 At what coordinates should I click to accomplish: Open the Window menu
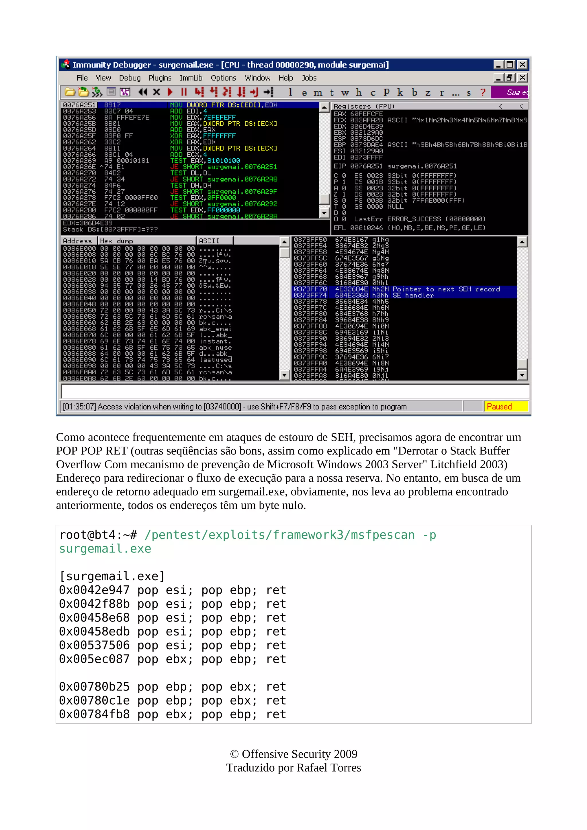[x=257, y=78]
